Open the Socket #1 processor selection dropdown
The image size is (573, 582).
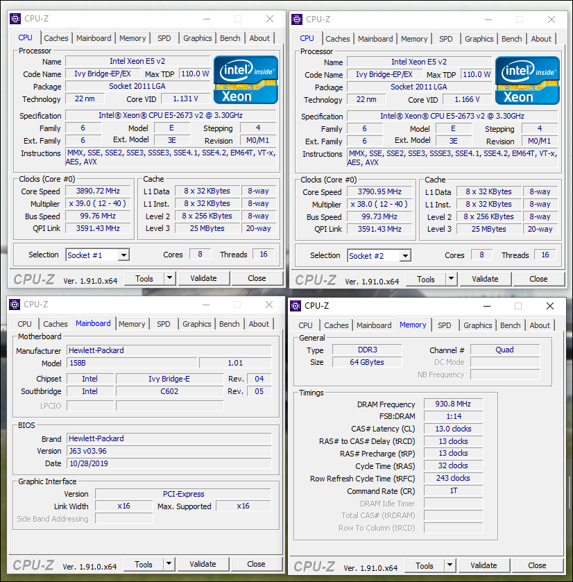click(124, 255)
